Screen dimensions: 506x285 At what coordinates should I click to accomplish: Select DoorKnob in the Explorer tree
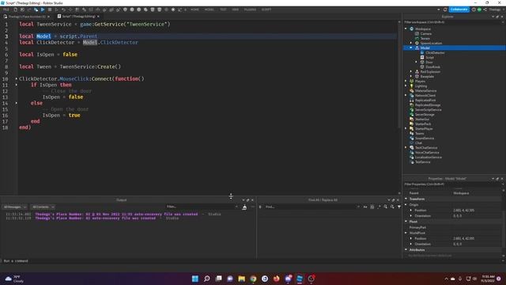pos(432,66)
